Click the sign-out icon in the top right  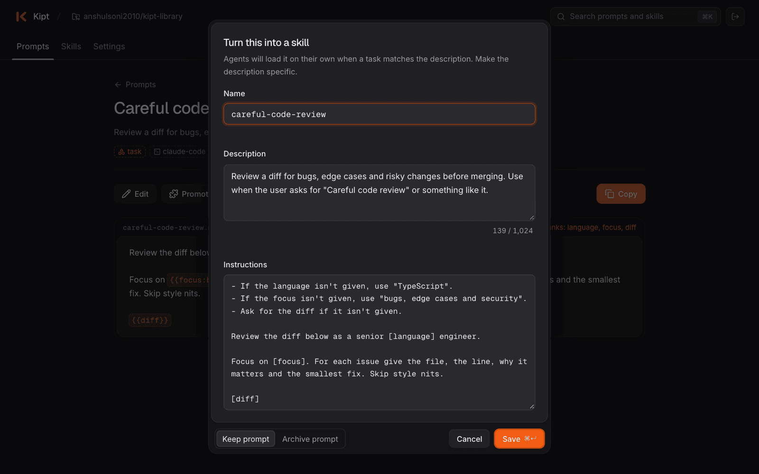tap(735, 17)
